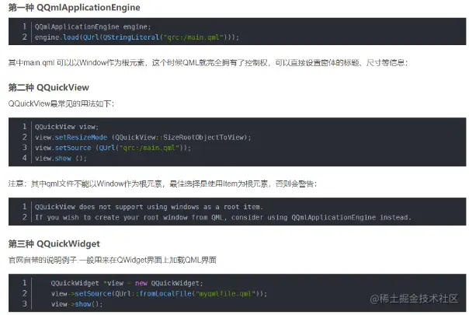Click the view.setResizeMode code line
The image size is (469, 315).
pyautogui.click(x=143, y=137)
